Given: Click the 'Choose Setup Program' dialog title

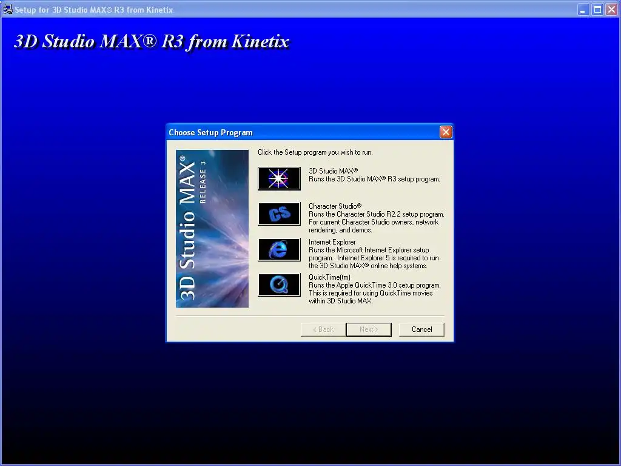Looking at the screenshot, I should [210, 132].
